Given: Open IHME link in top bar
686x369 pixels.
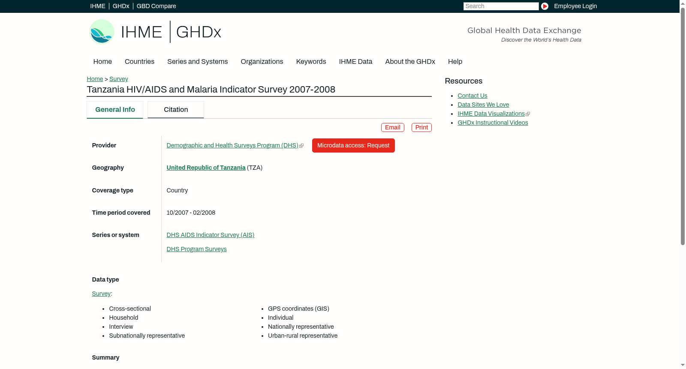Looking at the screenshot, I should coord(97,6).
